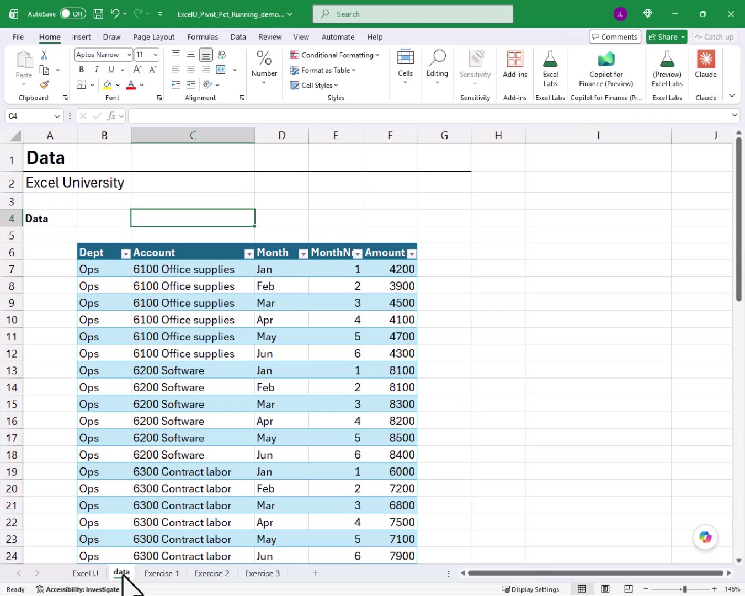The image size is (745, 596).
Task: Switch to Excel U sheet tab
Action: 85,573
